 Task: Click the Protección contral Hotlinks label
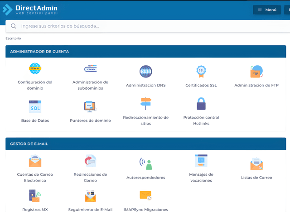(201, 120)
